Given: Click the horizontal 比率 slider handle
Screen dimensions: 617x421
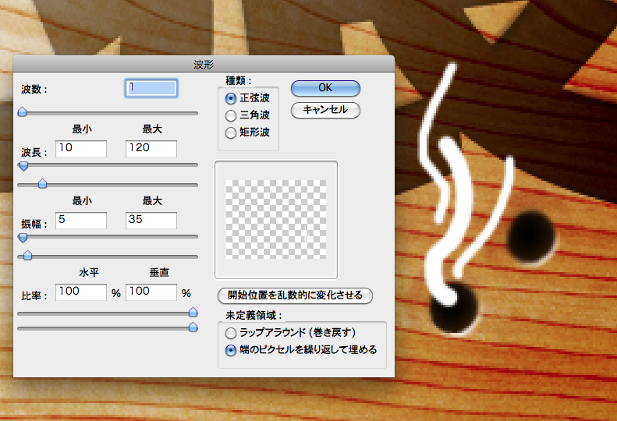Looking at the screenshot, I should click(193, 313).
